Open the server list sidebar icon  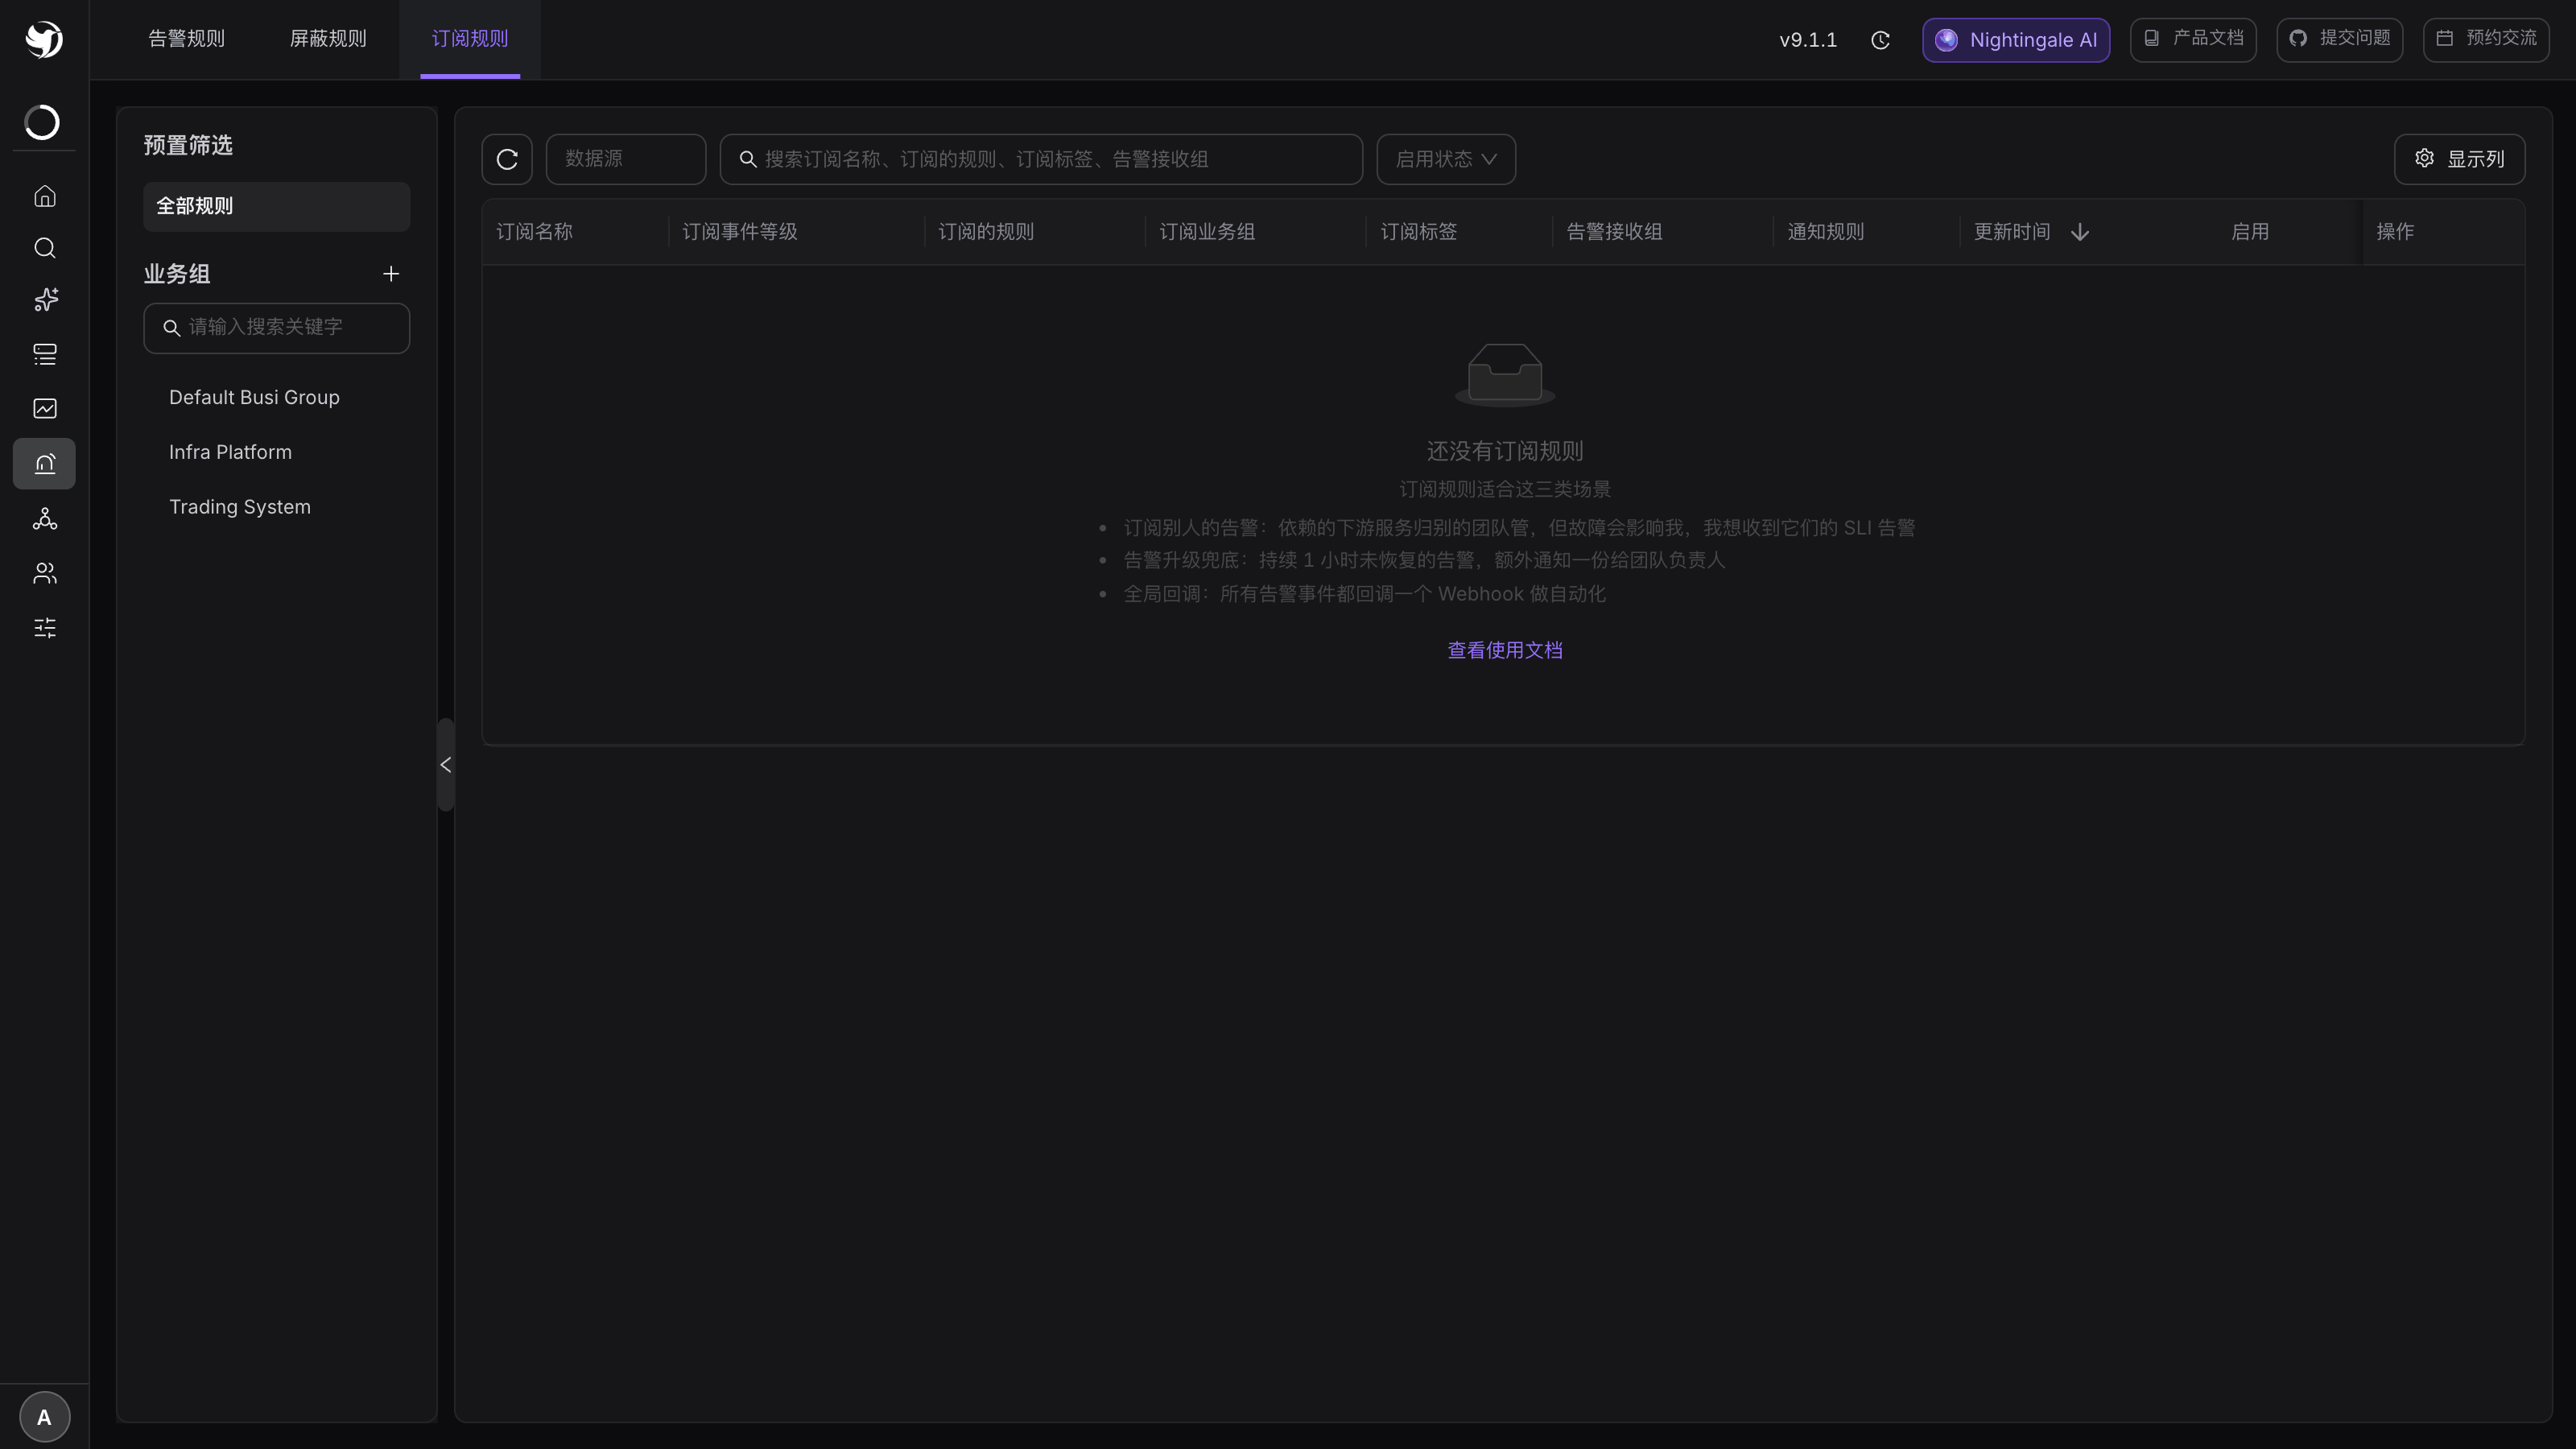(x=44, y=354)
